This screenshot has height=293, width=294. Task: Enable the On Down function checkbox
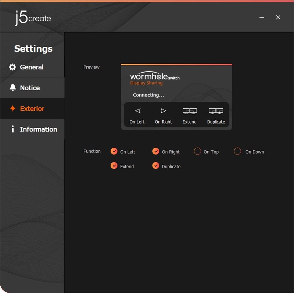pyautogui.click(x=237, y=151)
